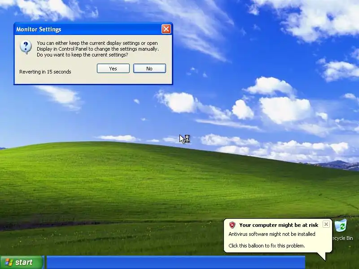Open the Start menu
This screenshot has height=269, width=359.
(x=22, y=262)
